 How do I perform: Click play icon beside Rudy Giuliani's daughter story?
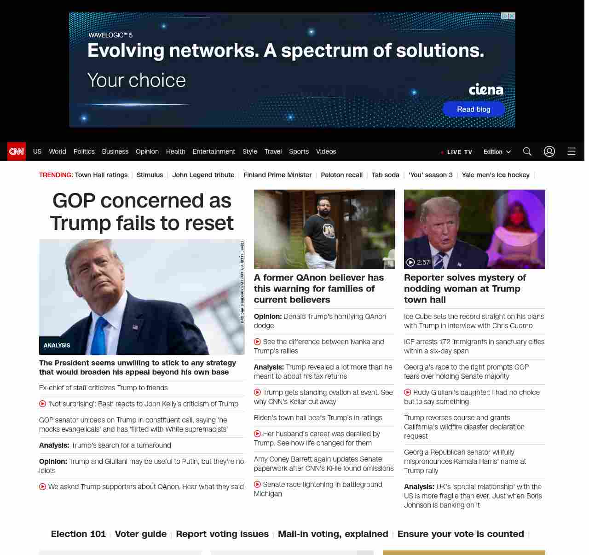408,393
